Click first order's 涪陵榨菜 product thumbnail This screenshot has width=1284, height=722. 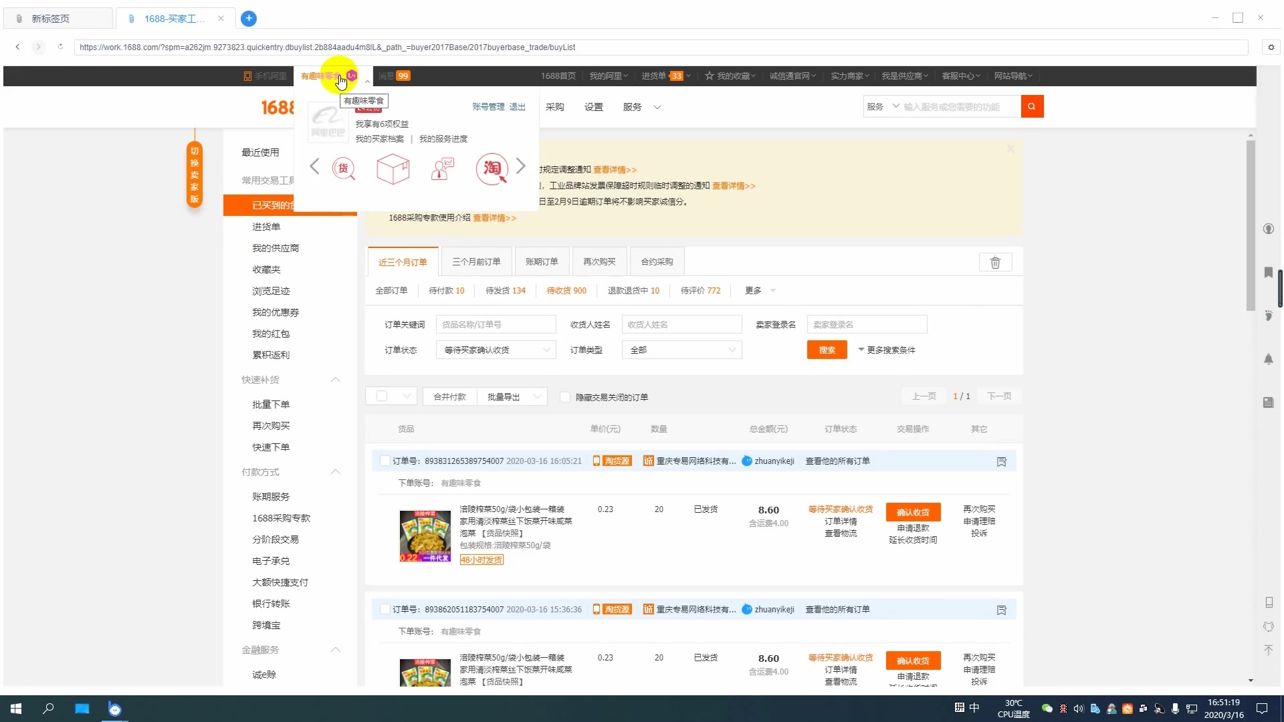pyautogui.click(x=425, y=536)
